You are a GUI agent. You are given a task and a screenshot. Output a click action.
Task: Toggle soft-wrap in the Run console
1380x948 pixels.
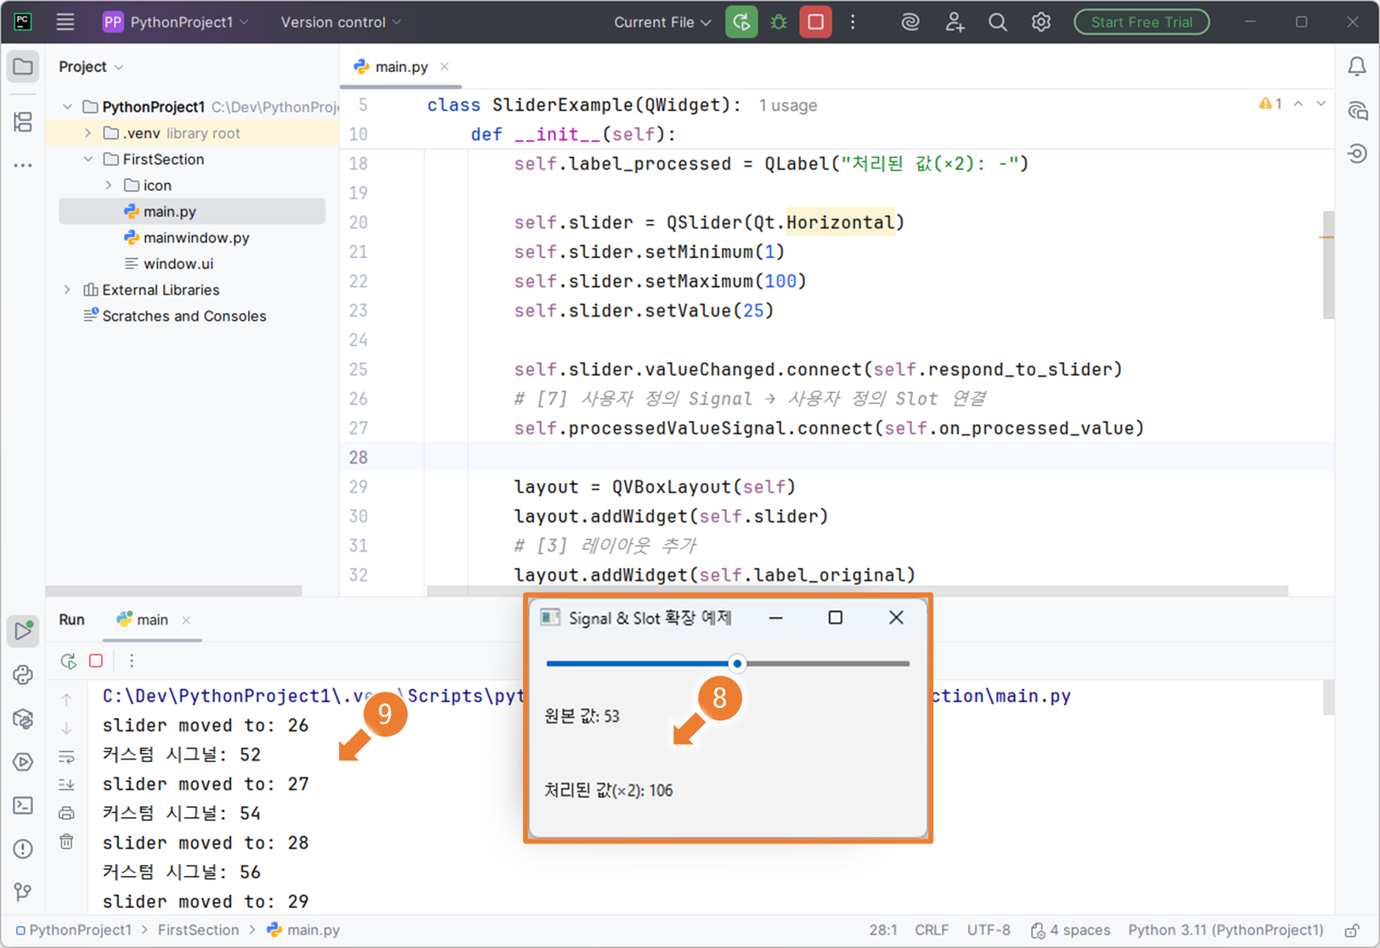click(x=66, y=756)
